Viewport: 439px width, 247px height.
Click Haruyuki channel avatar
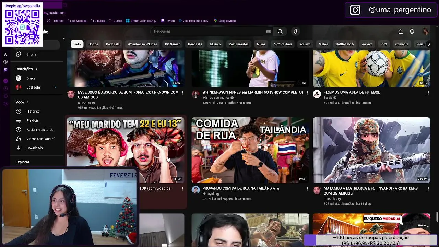pos(195,190)
